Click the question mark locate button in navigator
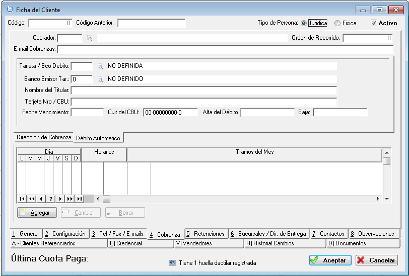Image resolution: width=409 pixels, height=276 pixels. point(50,199)
